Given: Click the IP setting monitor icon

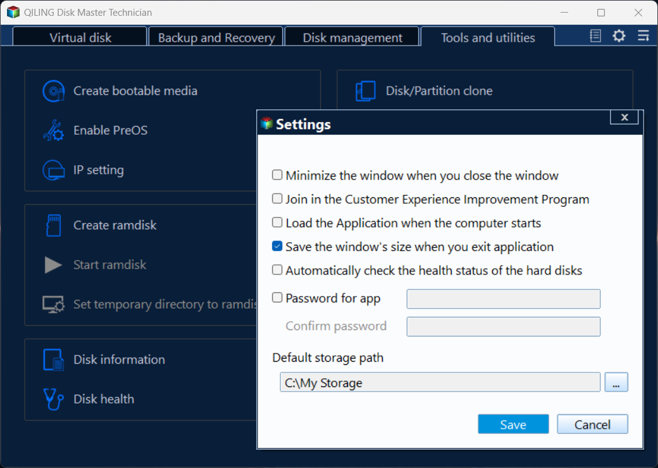Looking at the screenshot, I should [53, 170].
